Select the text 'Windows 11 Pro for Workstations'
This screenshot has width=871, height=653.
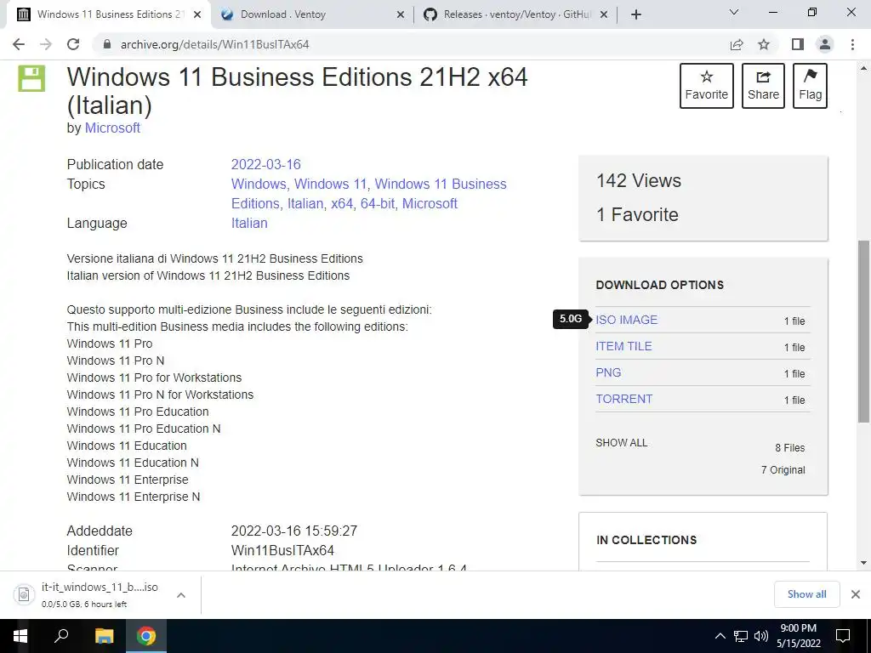pyautogui.click(x=154, y=378)
